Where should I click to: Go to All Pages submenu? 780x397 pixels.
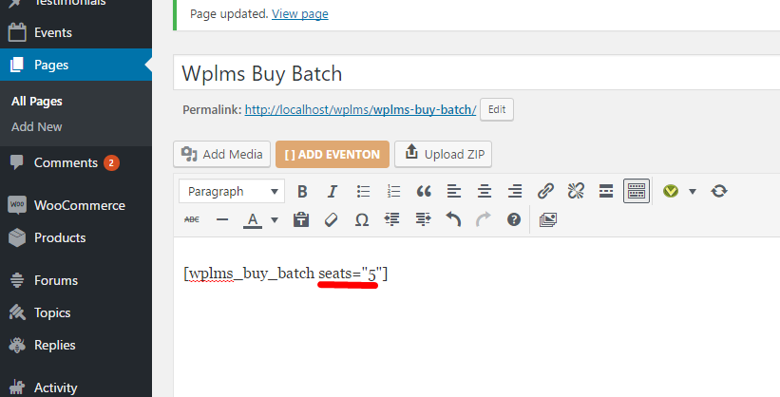coord(37,102)
